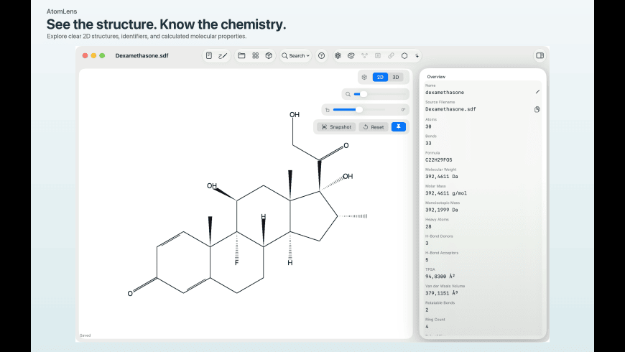625x352 pixels.
Task: Open file via the folder icon
Action: tap(241, 56)
